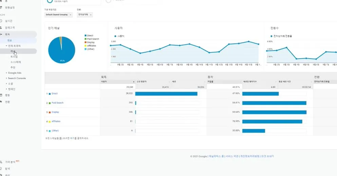The width and height of the screenshot is (337, 176).
Task: Click the Affiliates bounce rate bar
Action: [x=272, y=122]
